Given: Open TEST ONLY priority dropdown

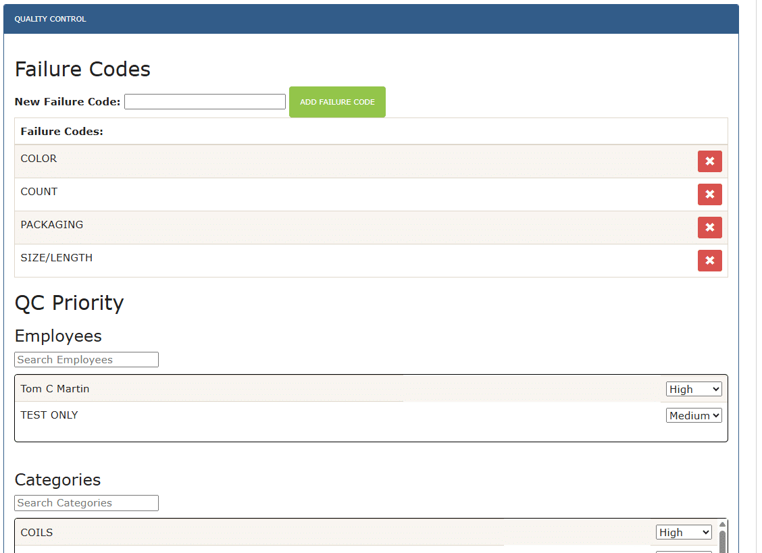Looking at the screenshot, I should (694, 415).
